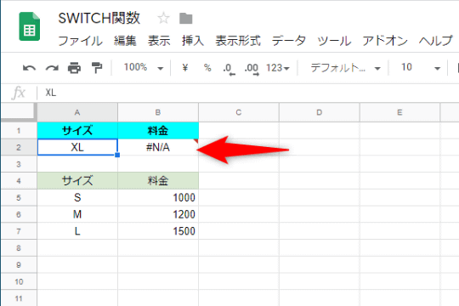The width and height of the screenshot is (459, 306).
Task: Select column B header
Action: pyautogui.click(x=158, y=112)
